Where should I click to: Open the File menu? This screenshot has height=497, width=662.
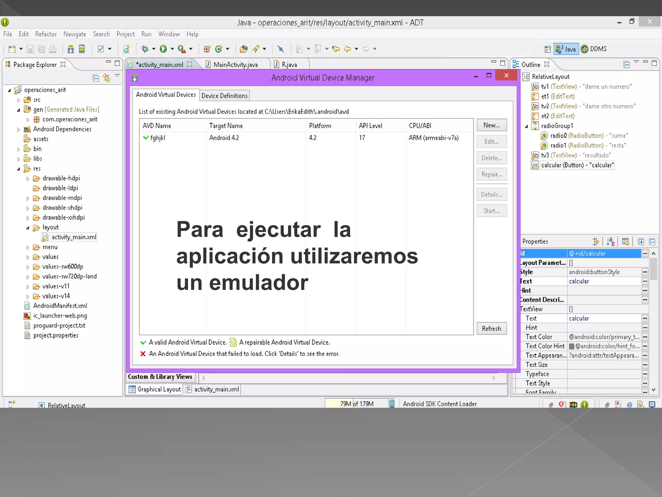click(x=8, y=34)
